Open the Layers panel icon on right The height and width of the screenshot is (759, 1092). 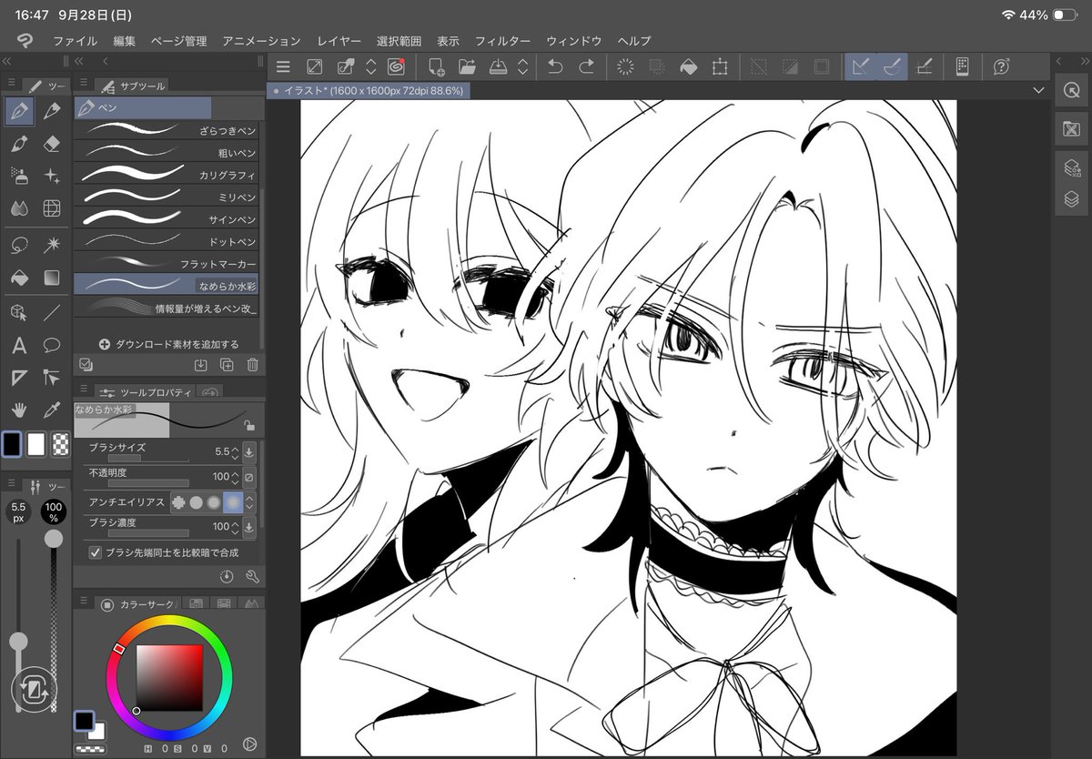(1072, 198)
